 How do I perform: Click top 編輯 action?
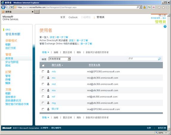tap(56, 52)
